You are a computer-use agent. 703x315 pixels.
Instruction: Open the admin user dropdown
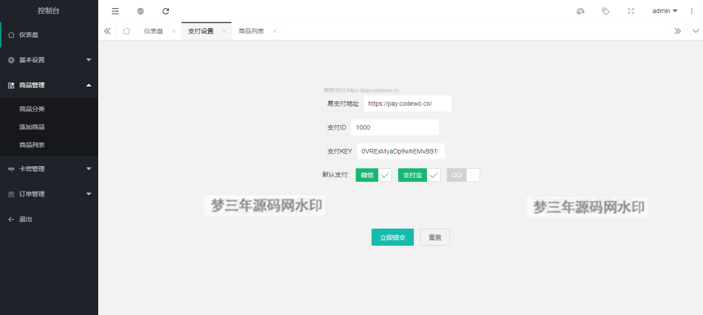click(x=665, y=11)
